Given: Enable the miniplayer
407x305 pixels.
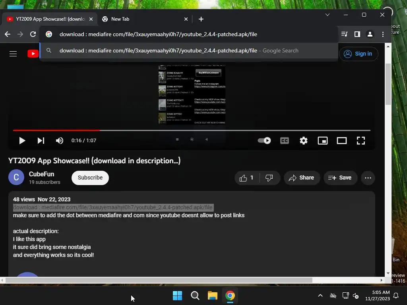Looking at the screenshot, I should [x=323, y=141].
